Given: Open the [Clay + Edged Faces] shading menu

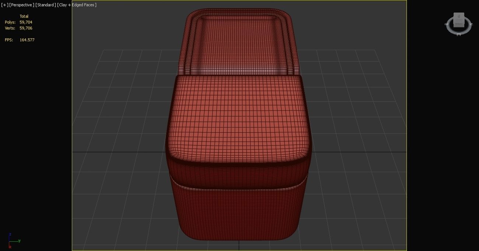Looking at the screenshot, I should 77,5.
